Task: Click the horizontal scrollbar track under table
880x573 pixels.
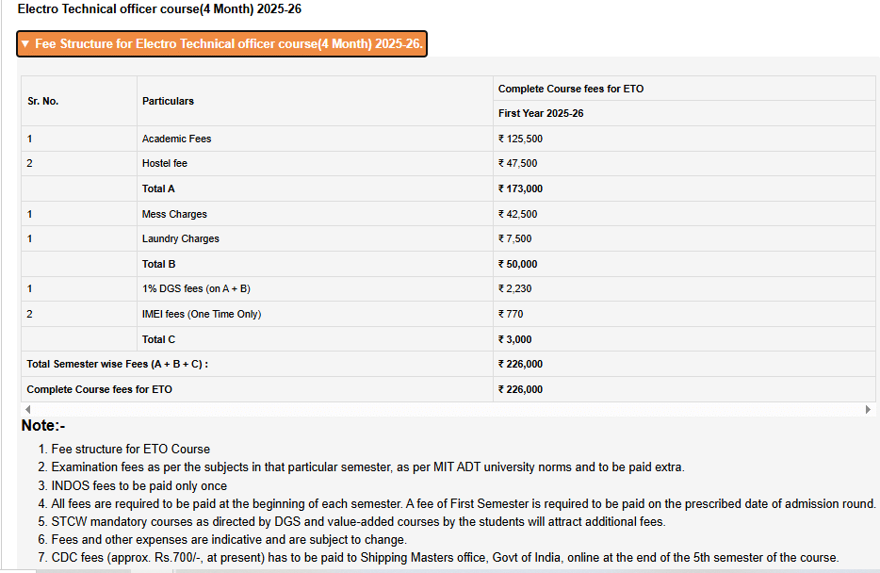Action: coord(447,410)
